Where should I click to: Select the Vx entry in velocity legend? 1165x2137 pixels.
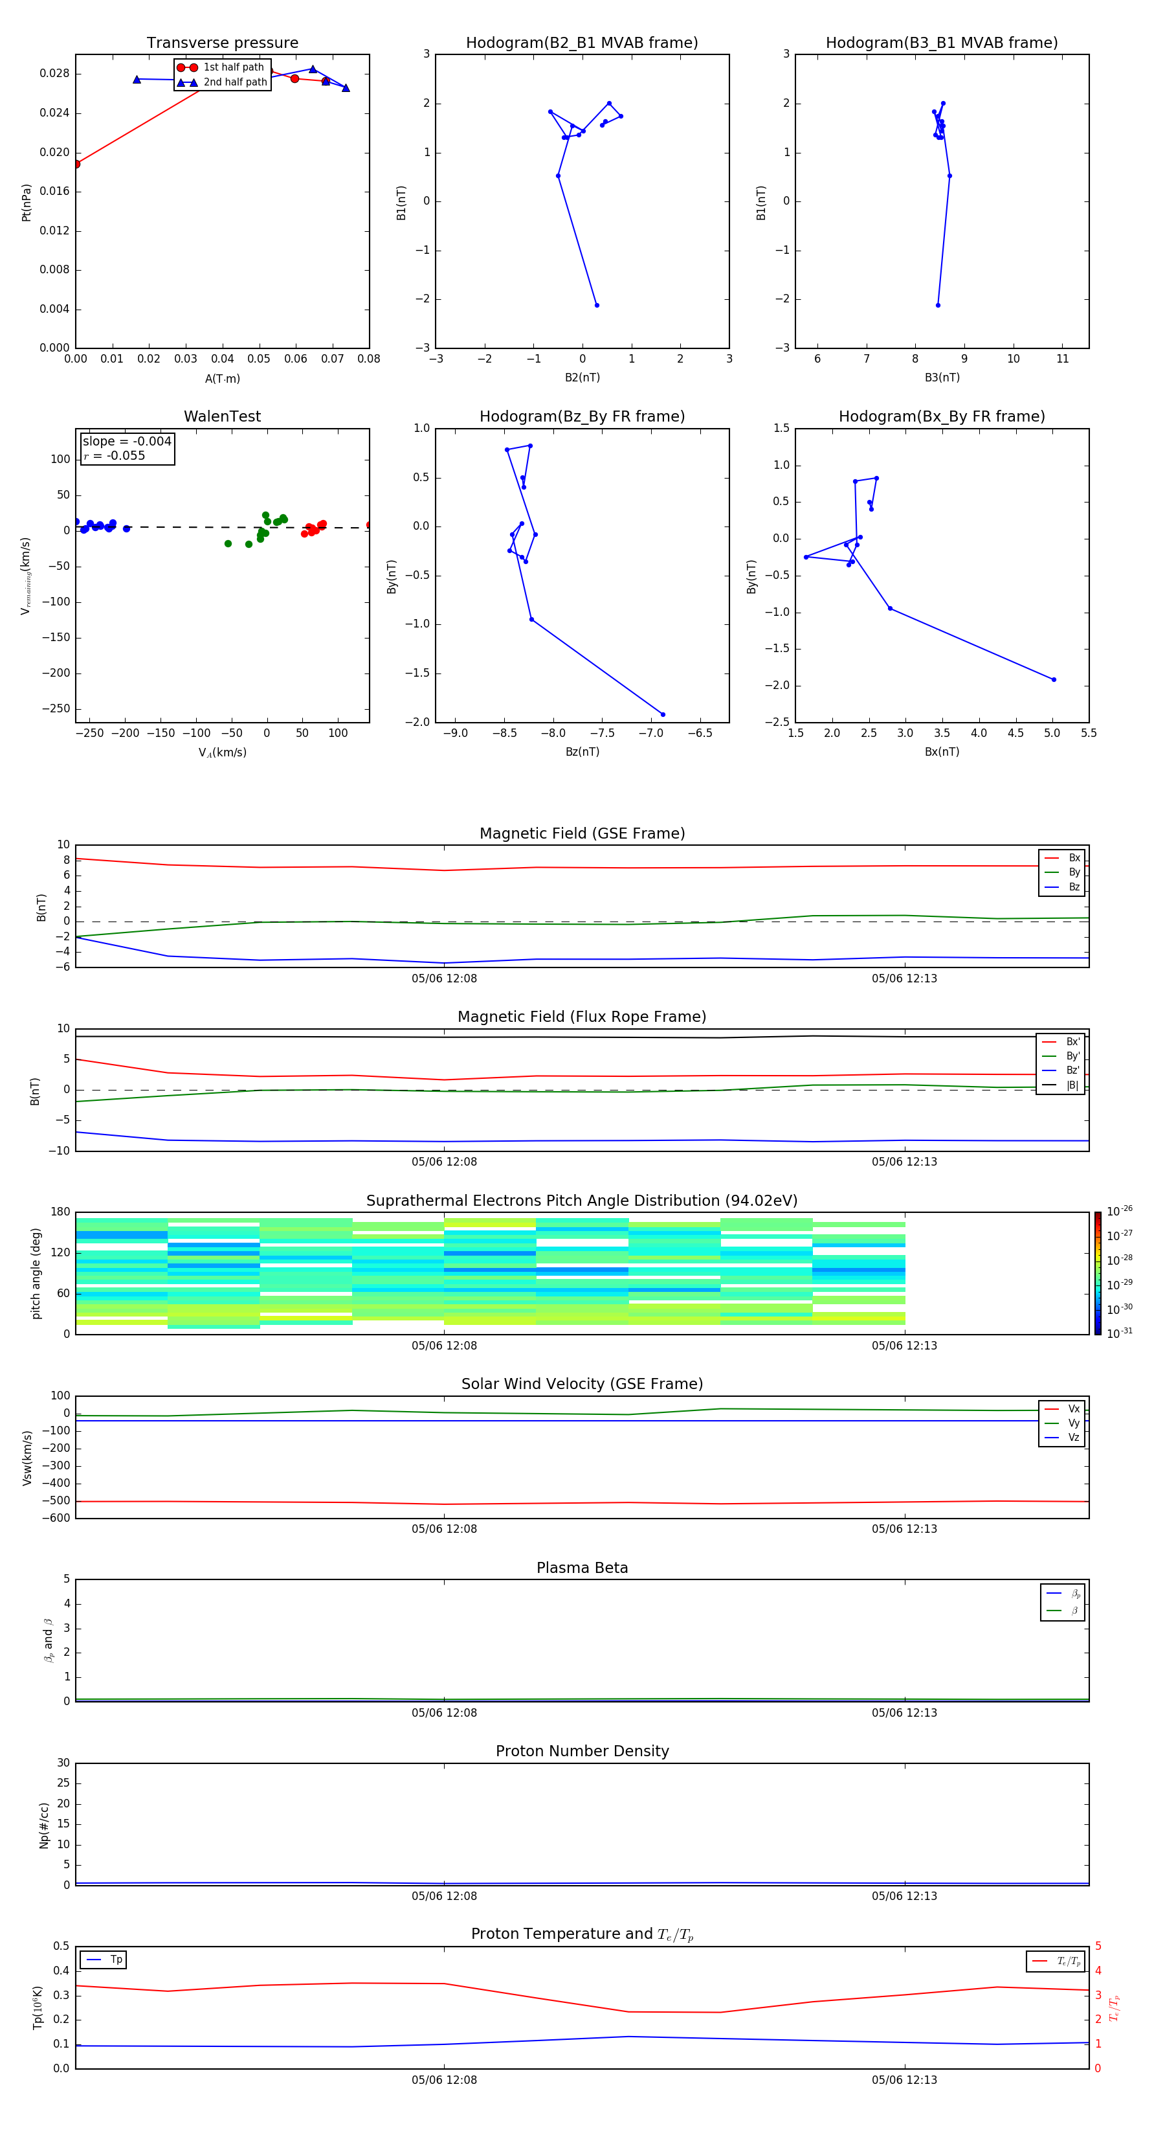pos(1062,1410)
